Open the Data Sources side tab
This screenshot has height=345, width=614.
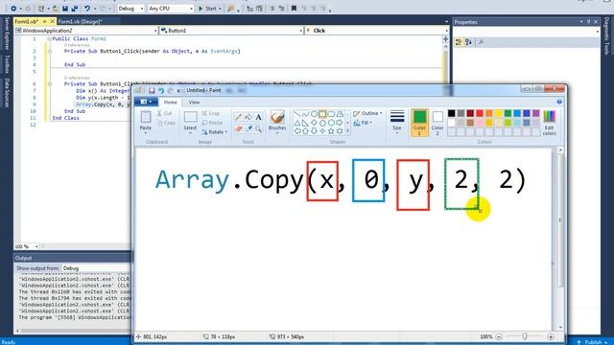[x=7, y=92]
